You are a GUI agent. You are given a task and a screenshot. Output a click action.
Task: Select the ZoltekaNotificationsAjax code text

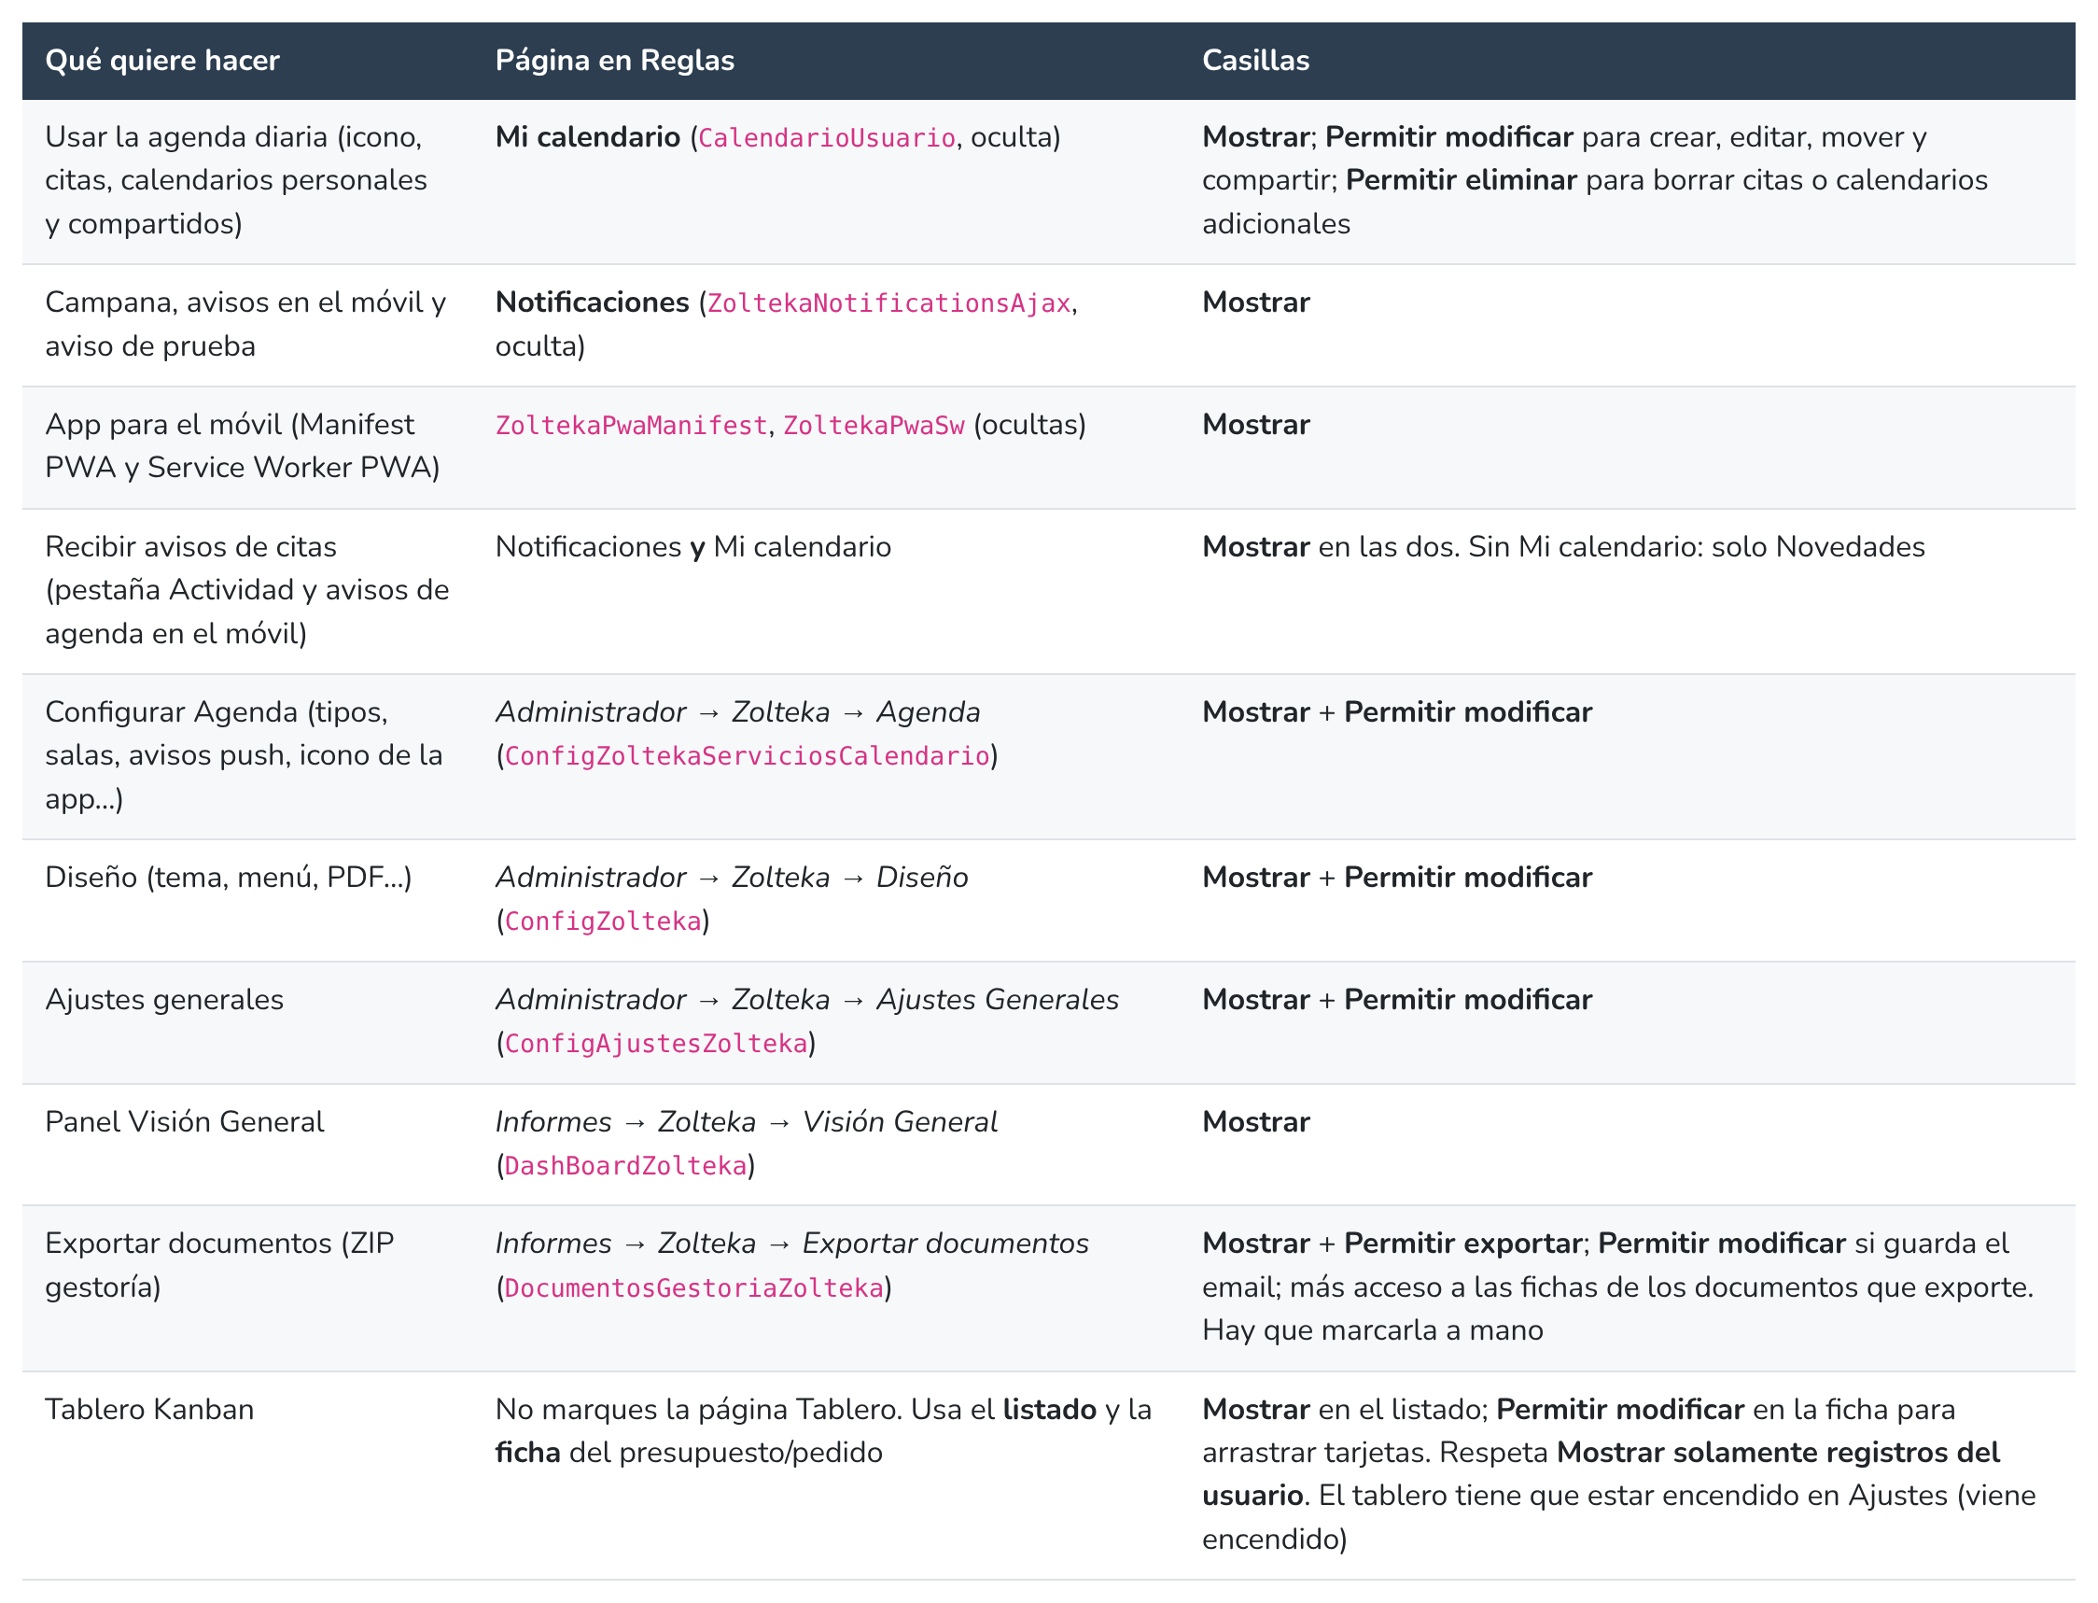[x=888, y=303]
